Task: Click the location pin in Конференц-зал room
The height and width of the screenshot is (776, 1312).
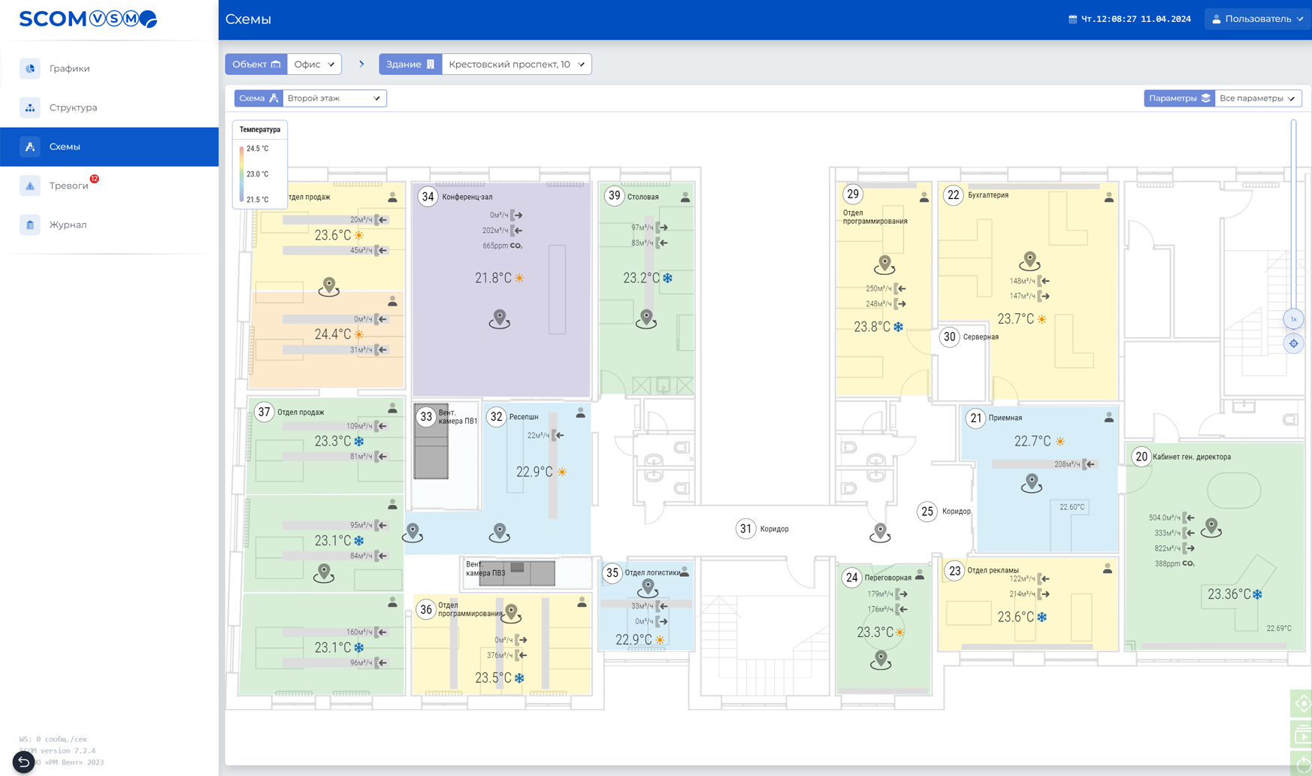Action: pos(500,318)
